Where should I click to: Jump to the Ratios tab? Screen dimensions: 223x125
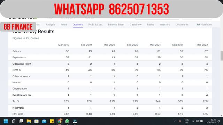(x=151, y=25)
